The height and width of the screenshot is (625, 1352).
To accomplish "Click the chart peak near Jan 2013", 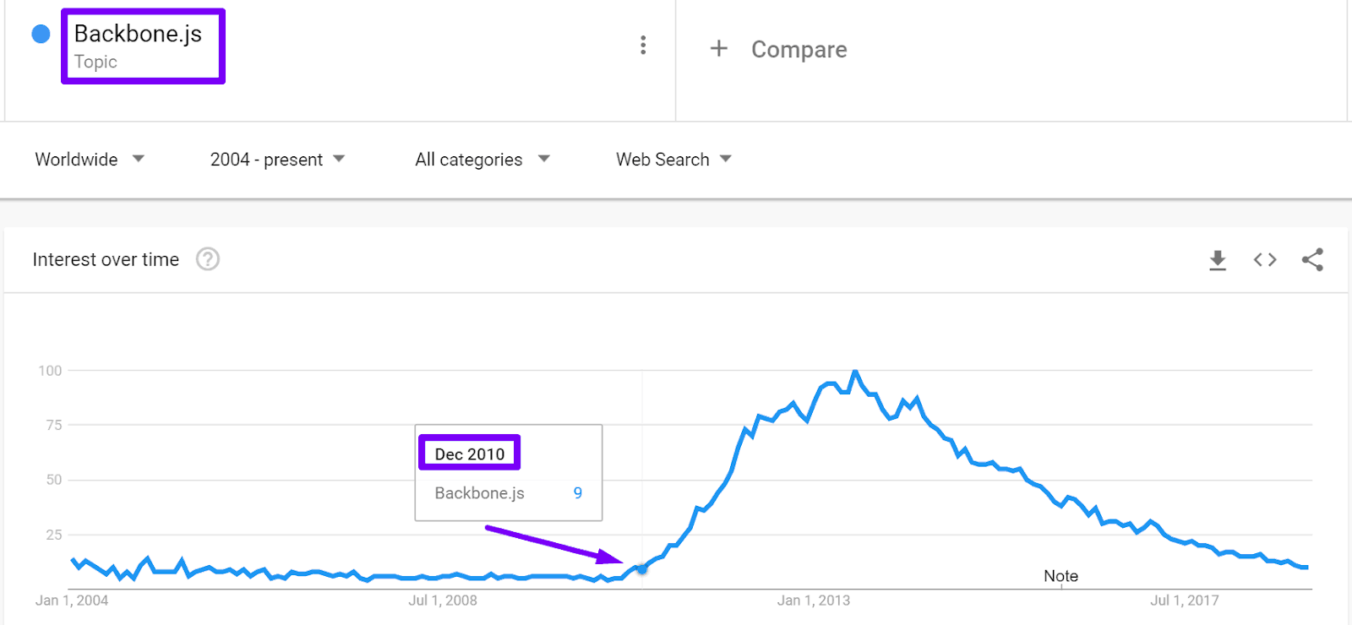I will click(x=855, y=372).
